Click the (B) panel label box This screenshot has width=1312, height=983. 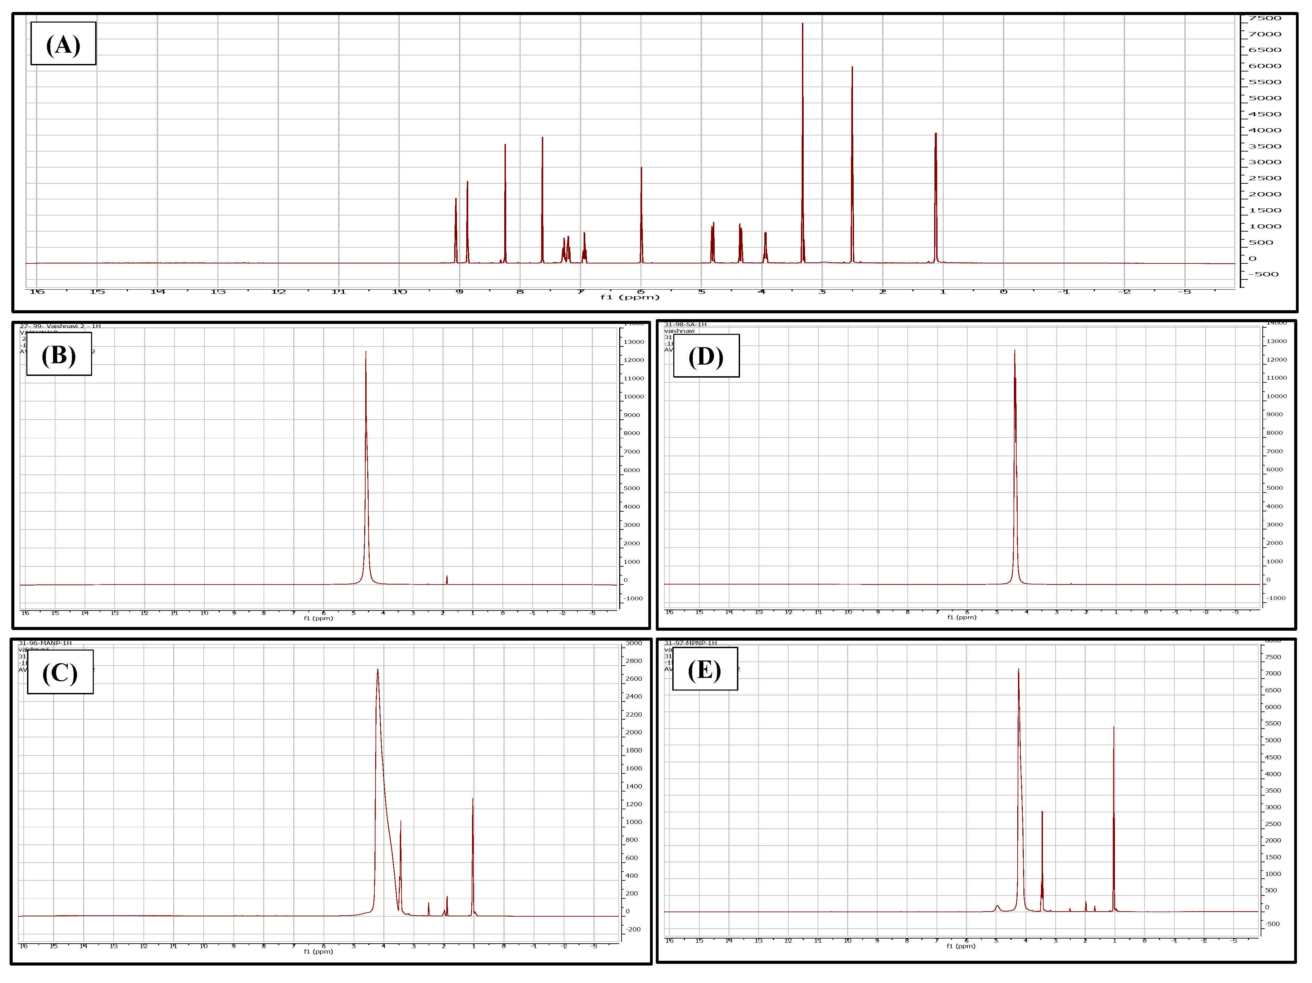pyautogui.click(x=59, y=354)
